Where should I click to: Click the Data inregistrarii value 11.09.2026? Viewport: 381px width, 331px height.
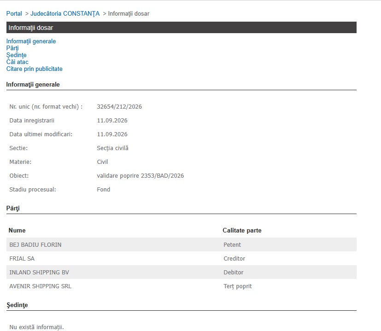click(x=112, y=121)
